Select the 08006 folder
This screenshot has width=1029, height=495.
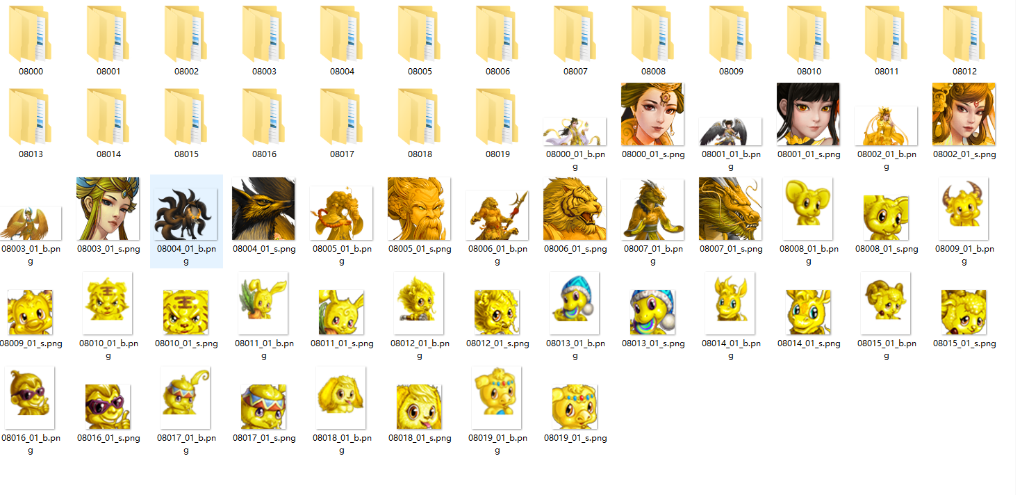[x=497, y=34]
